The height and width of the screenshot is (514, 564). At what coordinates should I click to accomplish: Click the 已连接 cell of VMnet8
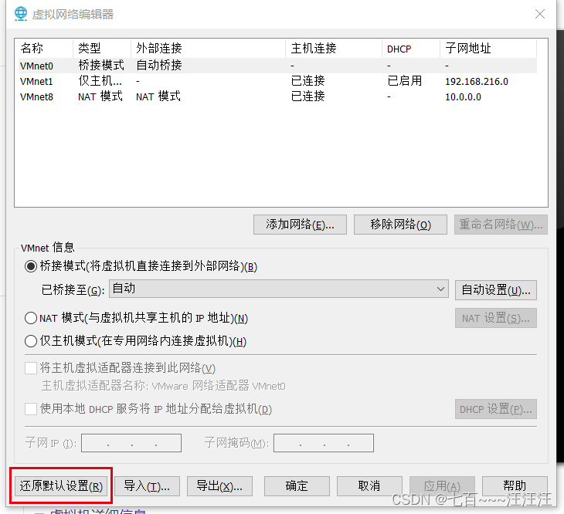pyautogui.click(x=308, y=96)
